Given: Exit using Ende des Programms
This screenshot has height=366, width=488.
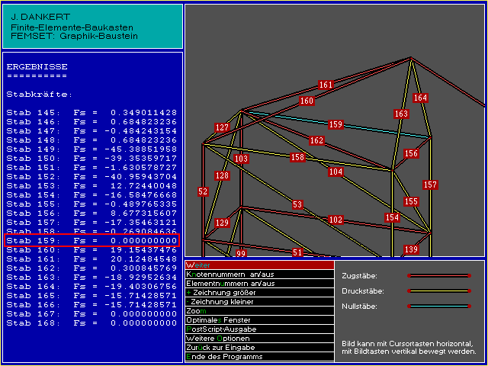Looking at the screenshot, I should tap(258, 357).
